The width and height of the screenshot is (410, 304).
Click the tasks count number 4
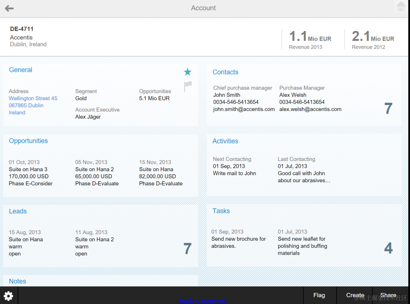click(x=388, y=248)
